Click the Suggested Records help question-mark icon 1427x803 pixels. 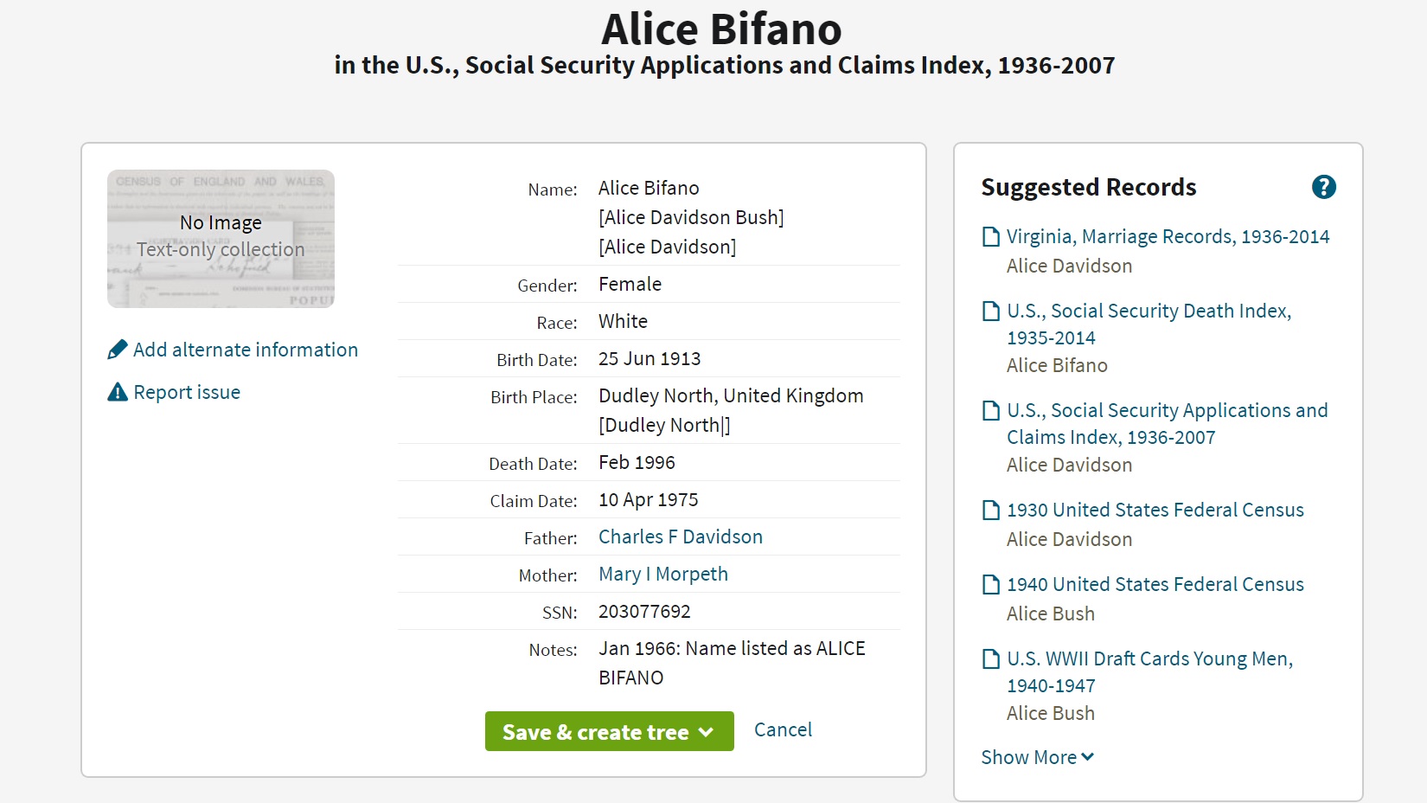[x=1323, y=187]
